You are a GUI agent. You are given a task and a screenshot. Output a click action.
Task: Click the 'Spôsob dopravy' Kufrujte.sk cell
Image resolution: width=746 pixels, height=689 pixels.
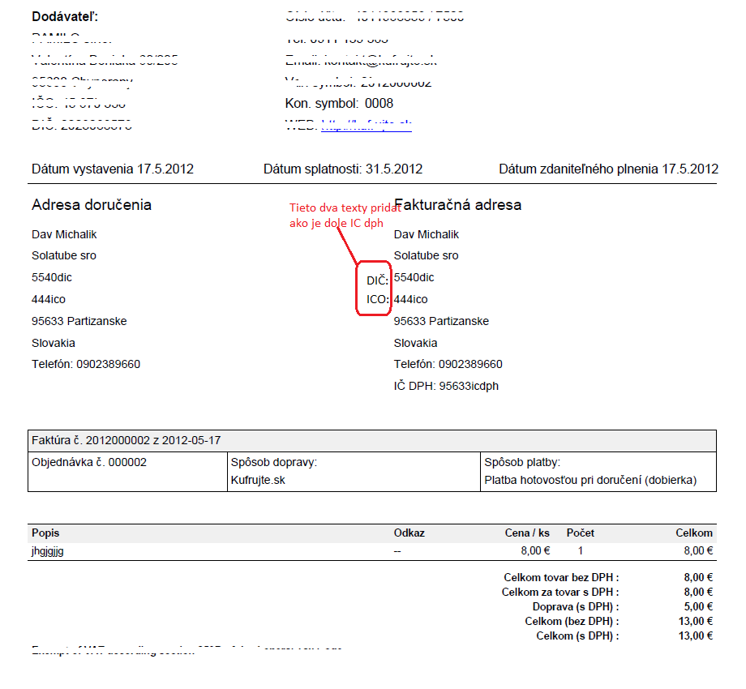pyautogui.click(x=354, y=472)
